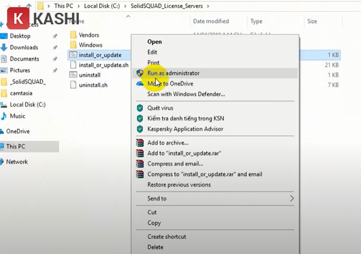Open OneDrive in the navigation pane
The height and width of the screenshot is (254, 361).
18,132
